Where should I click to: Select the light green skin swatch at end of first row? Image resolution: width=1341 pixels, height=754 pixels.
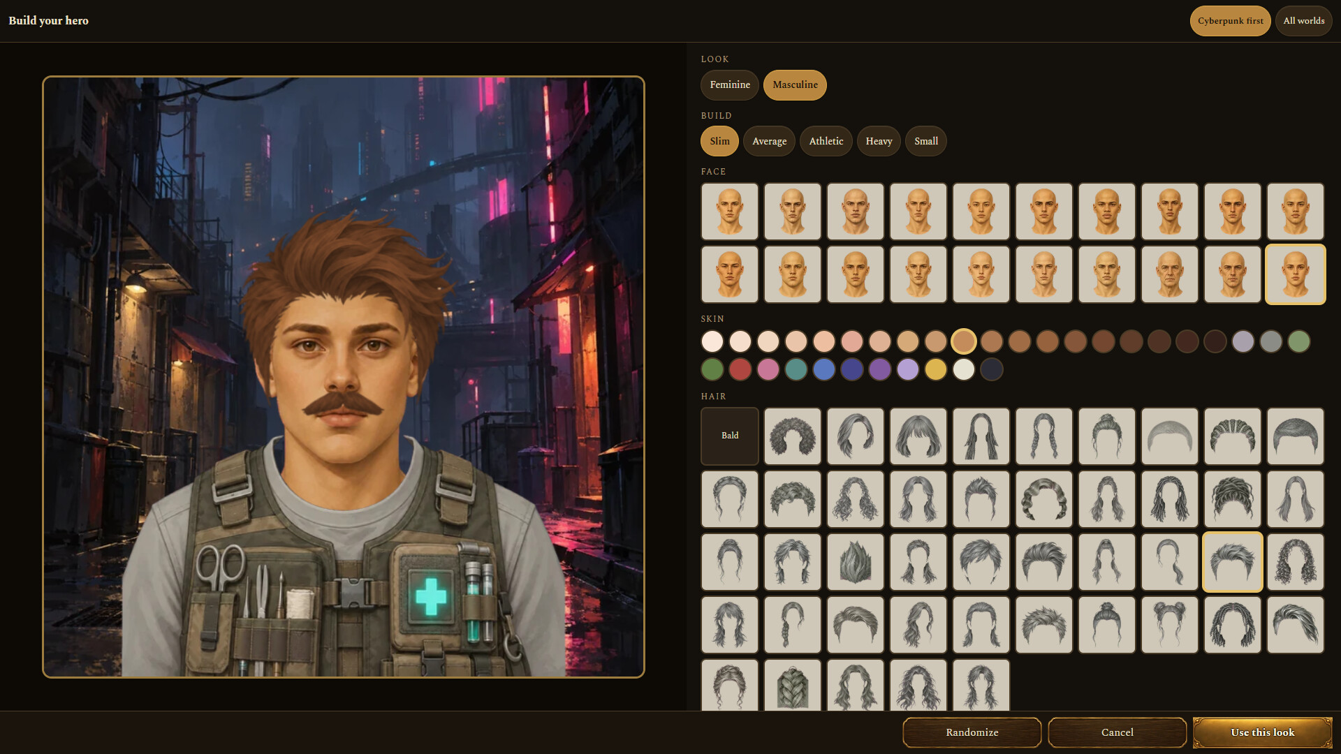pos(1299,341)
